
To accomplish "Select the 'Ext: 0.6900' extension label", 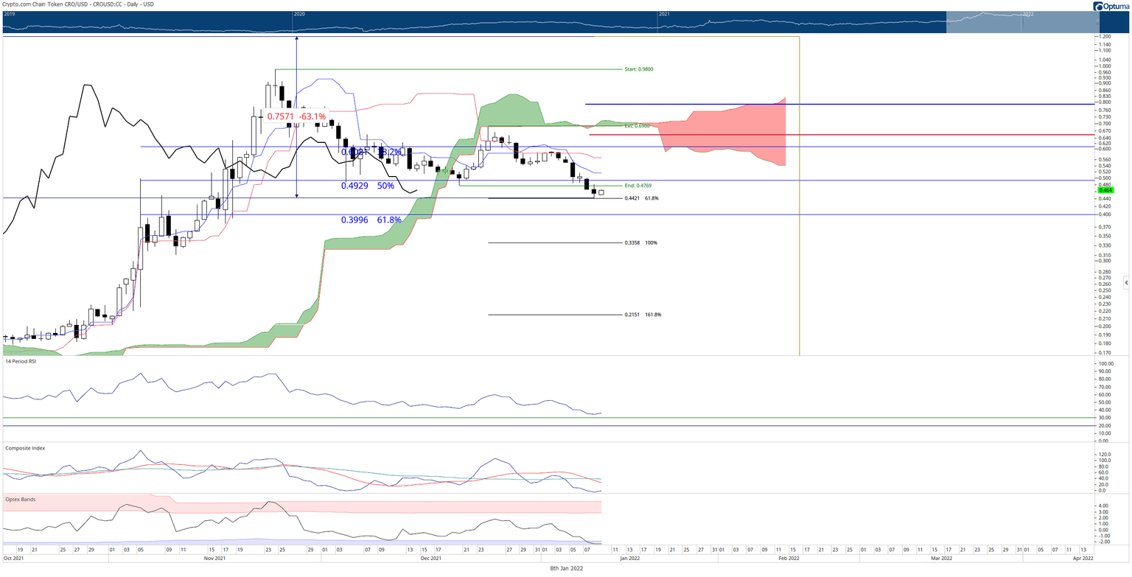I will point(637,127).
